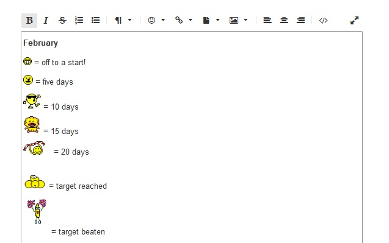Toggle the Bold formatting button
This screenshot has width=389, height=243.
tap(29, 21)
